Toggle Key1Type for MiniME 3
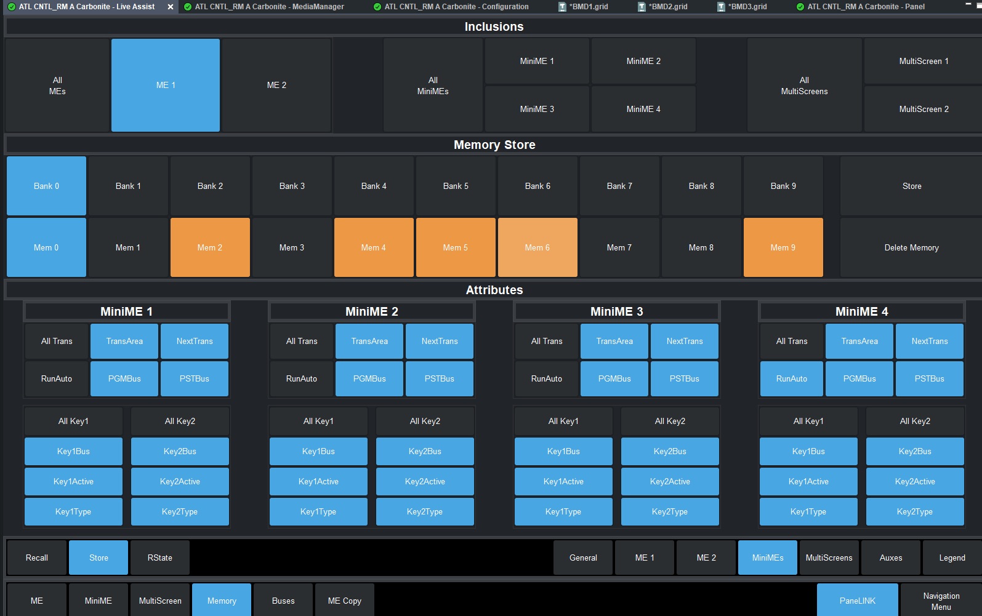This screenshot has height=616, width=982. 563,512
